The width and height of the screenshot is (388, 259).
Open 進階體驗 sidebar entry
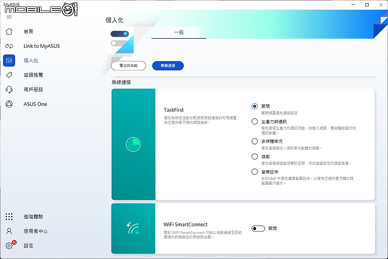pos(33,217)
